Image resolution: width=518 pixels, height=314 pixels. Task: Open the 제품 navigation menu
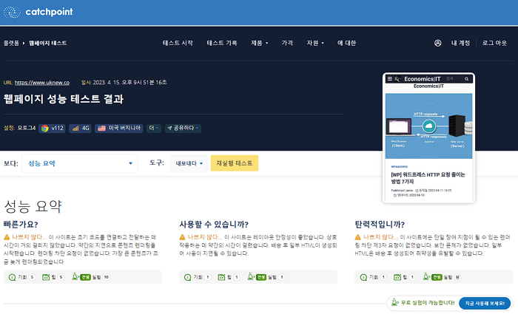pyautogui.click(x=261, y=43)
